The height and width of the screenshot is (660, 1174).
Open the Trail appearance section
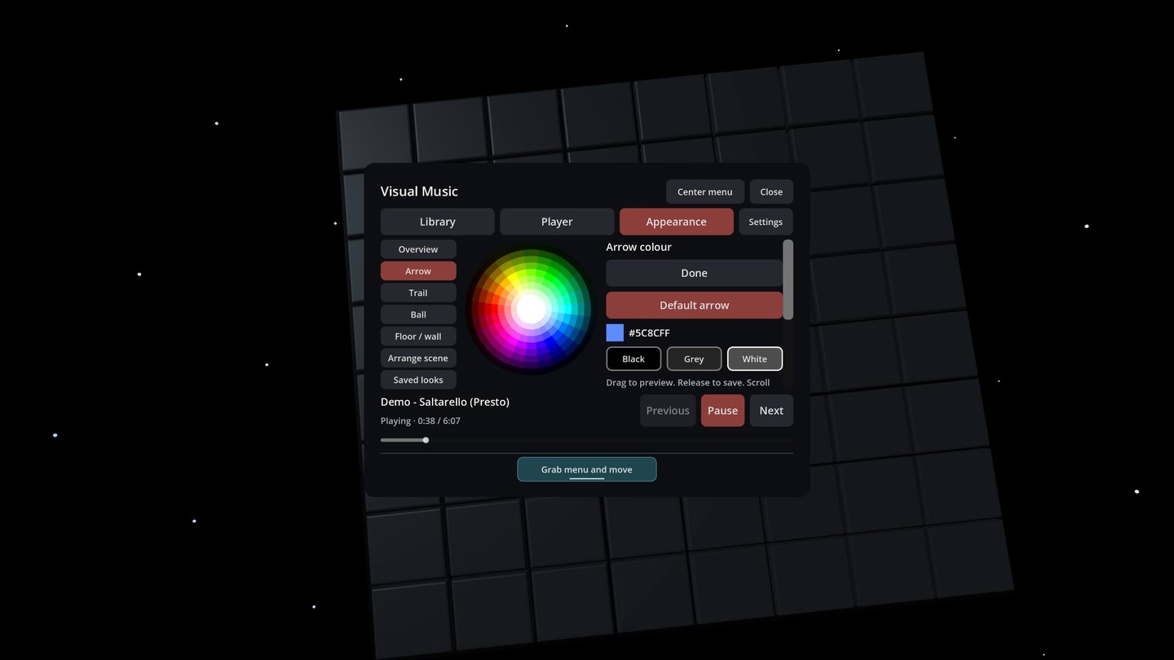pyautogui.click(x=418, y=293)
